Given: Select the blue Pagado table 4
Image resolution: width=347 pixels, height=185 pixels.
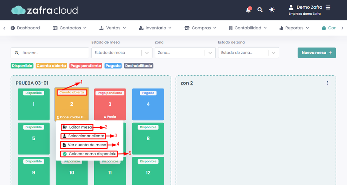Looking at the screenshot, I should (148, 104).
